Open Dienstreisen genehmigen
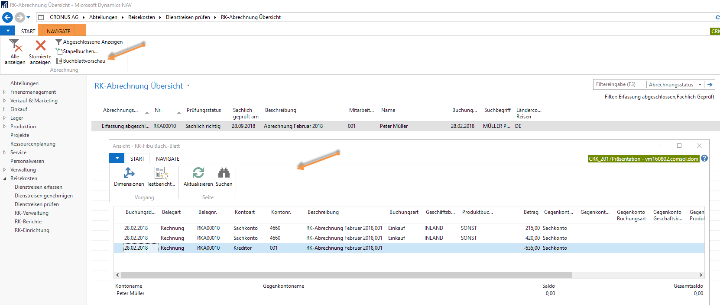Screen dimensions: 720x305 pos(44,196)
